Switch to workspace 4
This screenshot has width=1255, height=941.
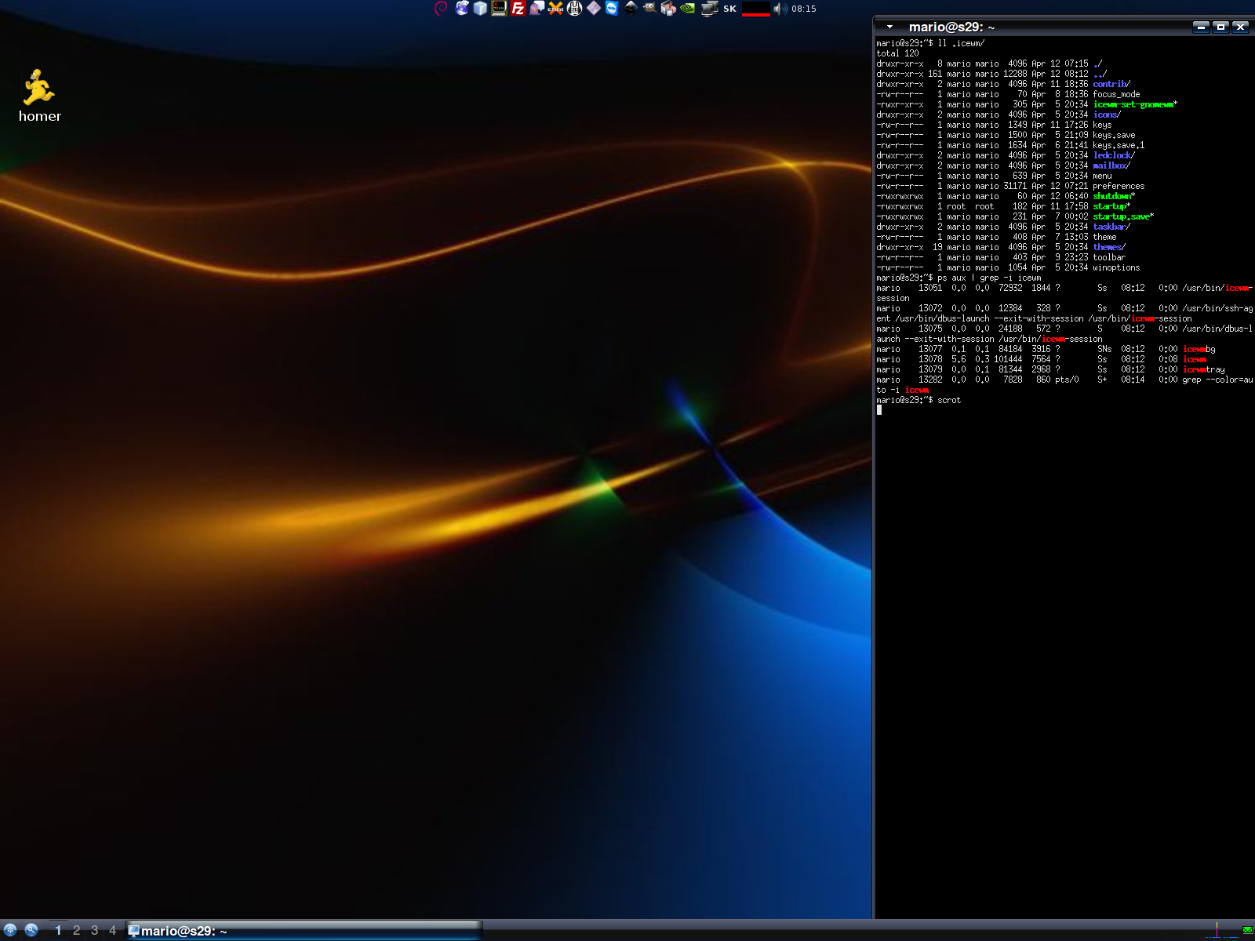pyautogui.click(x=112, y=930)
